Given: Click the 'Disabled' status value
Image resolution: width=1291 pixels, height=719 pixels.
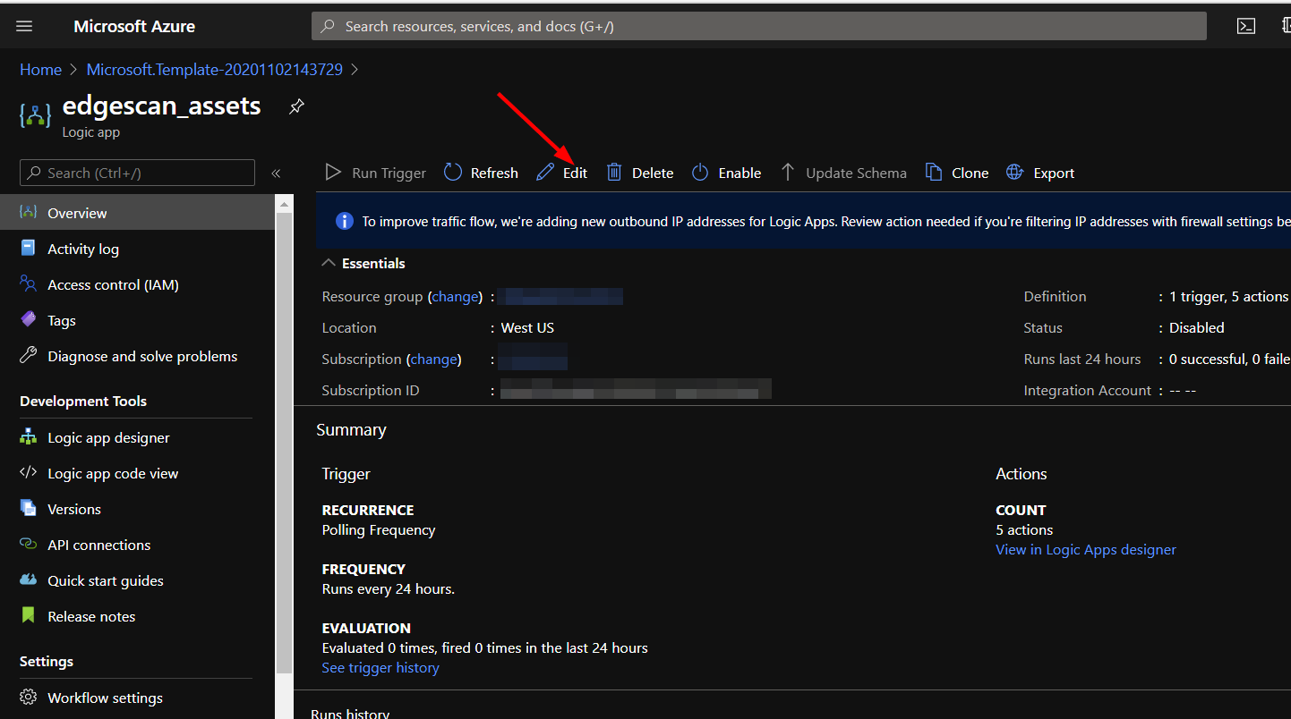Looking at the screenshot, I should 1196,327.
